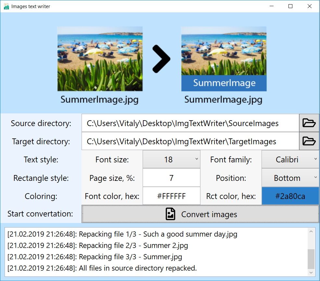The image size is (320, 281).
Task: Click the Target directory path field
Action: pyautogui.click(x=190, y=141)
